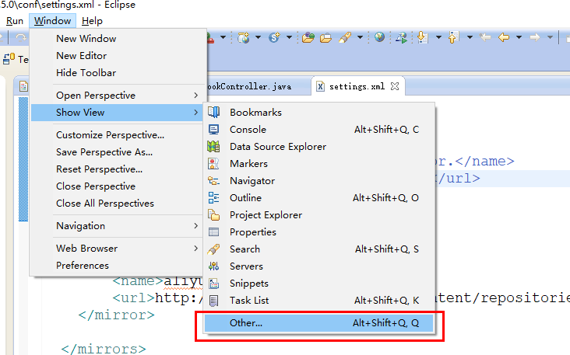Open the Search toolbar dropdown arrow

360,37
